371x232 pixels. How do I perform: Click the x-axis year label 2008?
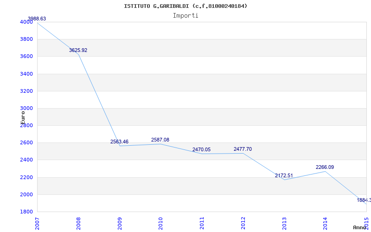(x=78, y=224)
